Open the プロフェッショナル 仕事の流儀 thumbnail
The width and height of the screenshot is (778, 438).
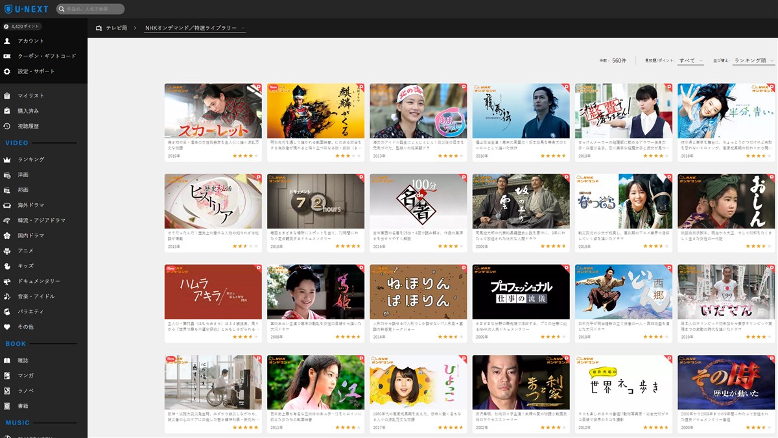pos(521,292)
